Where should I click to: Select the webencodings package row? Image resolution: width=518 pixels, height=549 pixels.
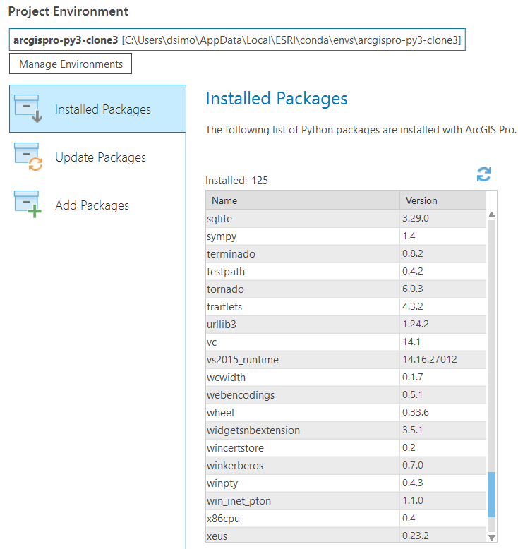tap(346, 395)
